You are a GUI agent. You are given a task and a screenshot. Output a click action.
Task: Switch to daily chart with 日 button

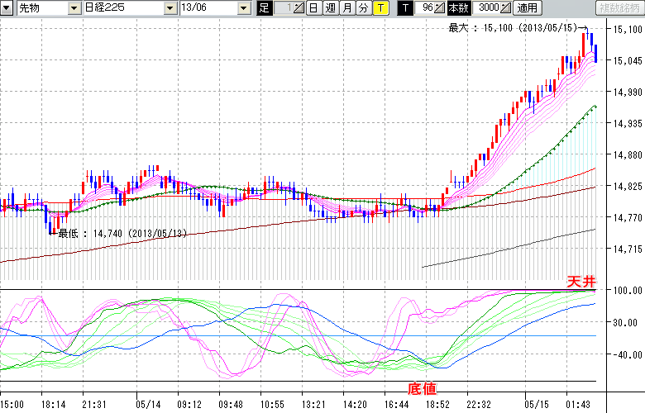point(313,7)
